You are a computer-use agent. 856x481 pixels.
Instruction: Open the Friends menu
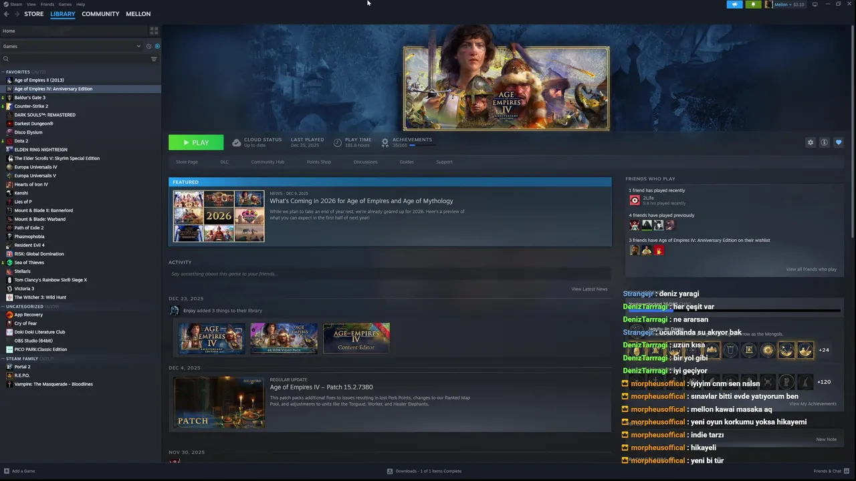pyautogui.click(x=47, y=4)
